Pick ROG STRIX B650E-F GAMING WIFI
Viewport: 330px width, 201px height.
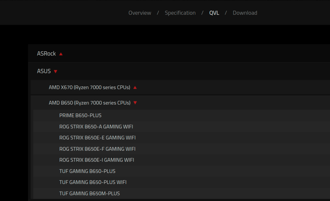(x=97, y=149)
